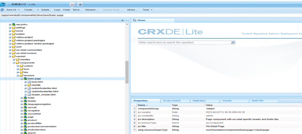
Task: Select the sling:resourceSuperType property name
Action: coord(153,130)
